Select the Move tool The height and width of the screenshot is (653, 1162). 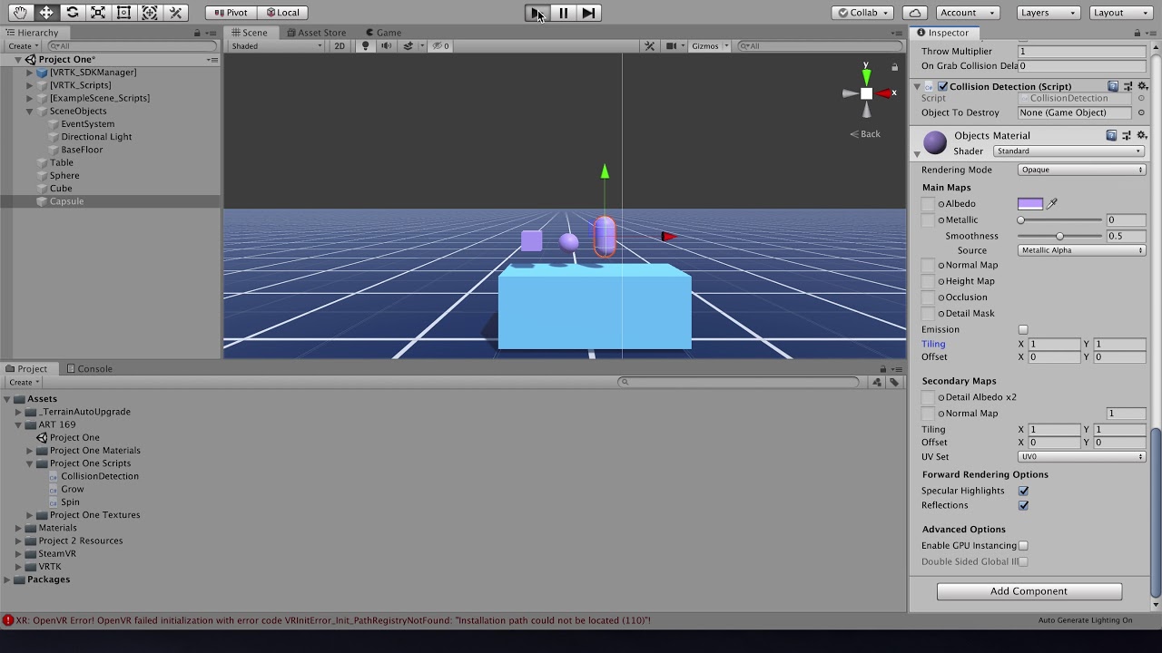click(x=46, y=13)
